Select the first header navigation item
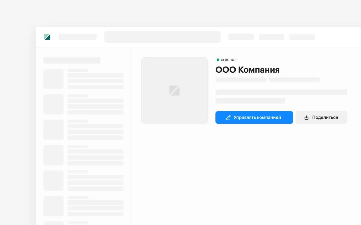Screen dimensions: 361x225 (241, 37)
